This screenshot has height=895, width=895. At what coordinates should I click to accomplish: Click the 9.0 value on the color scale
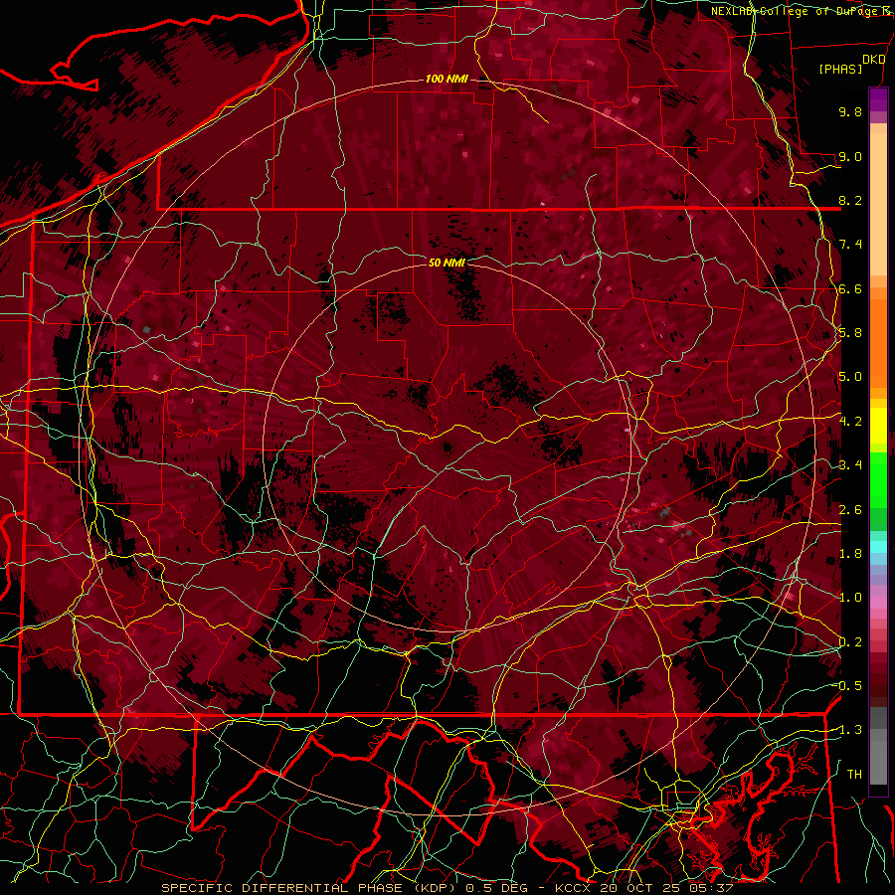[x=850, y=156]
